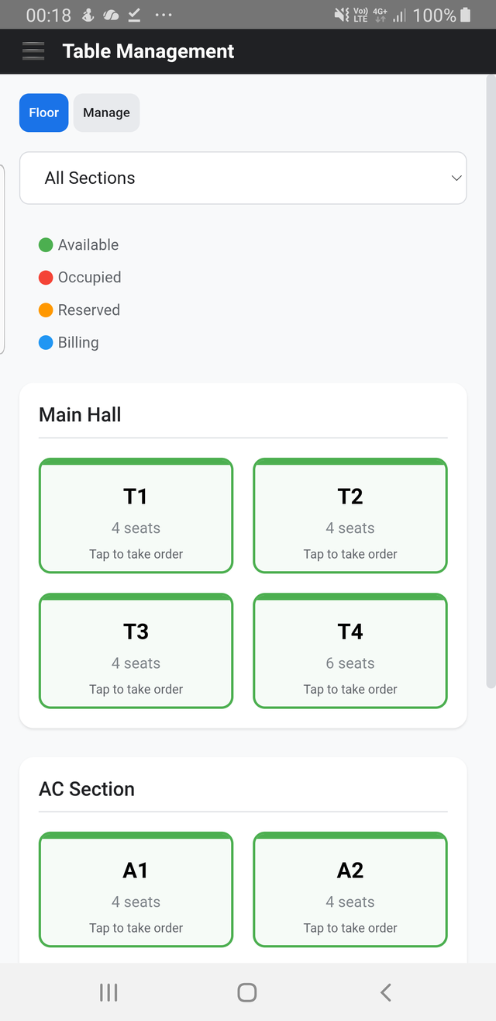Tap the cloud notification icon
The image size is (496, 1021).
tap(112, 15)
